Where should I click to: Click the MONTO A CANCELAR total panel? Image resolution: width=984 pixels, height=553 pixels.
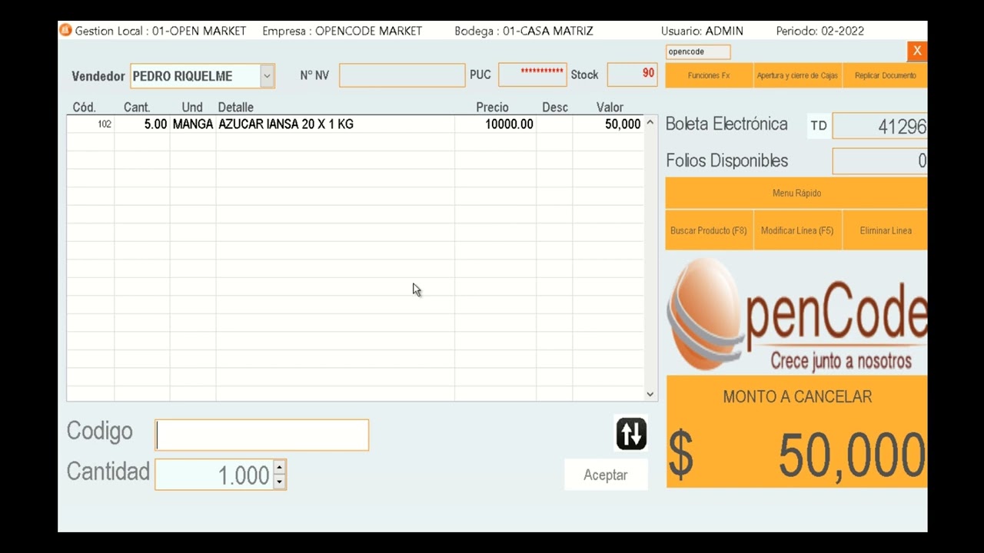coord(796,432)
